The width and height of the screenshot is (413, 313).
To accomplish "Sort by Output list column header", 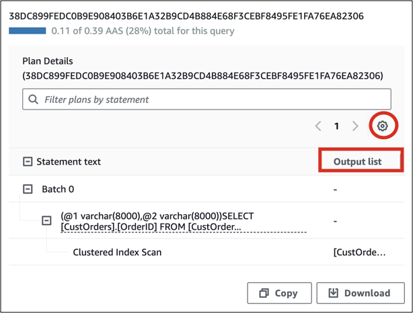I will click(x=357, y=162).
